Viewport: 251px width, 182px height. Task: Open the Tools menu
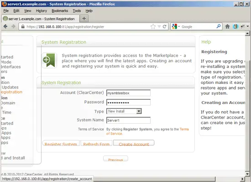77,10
